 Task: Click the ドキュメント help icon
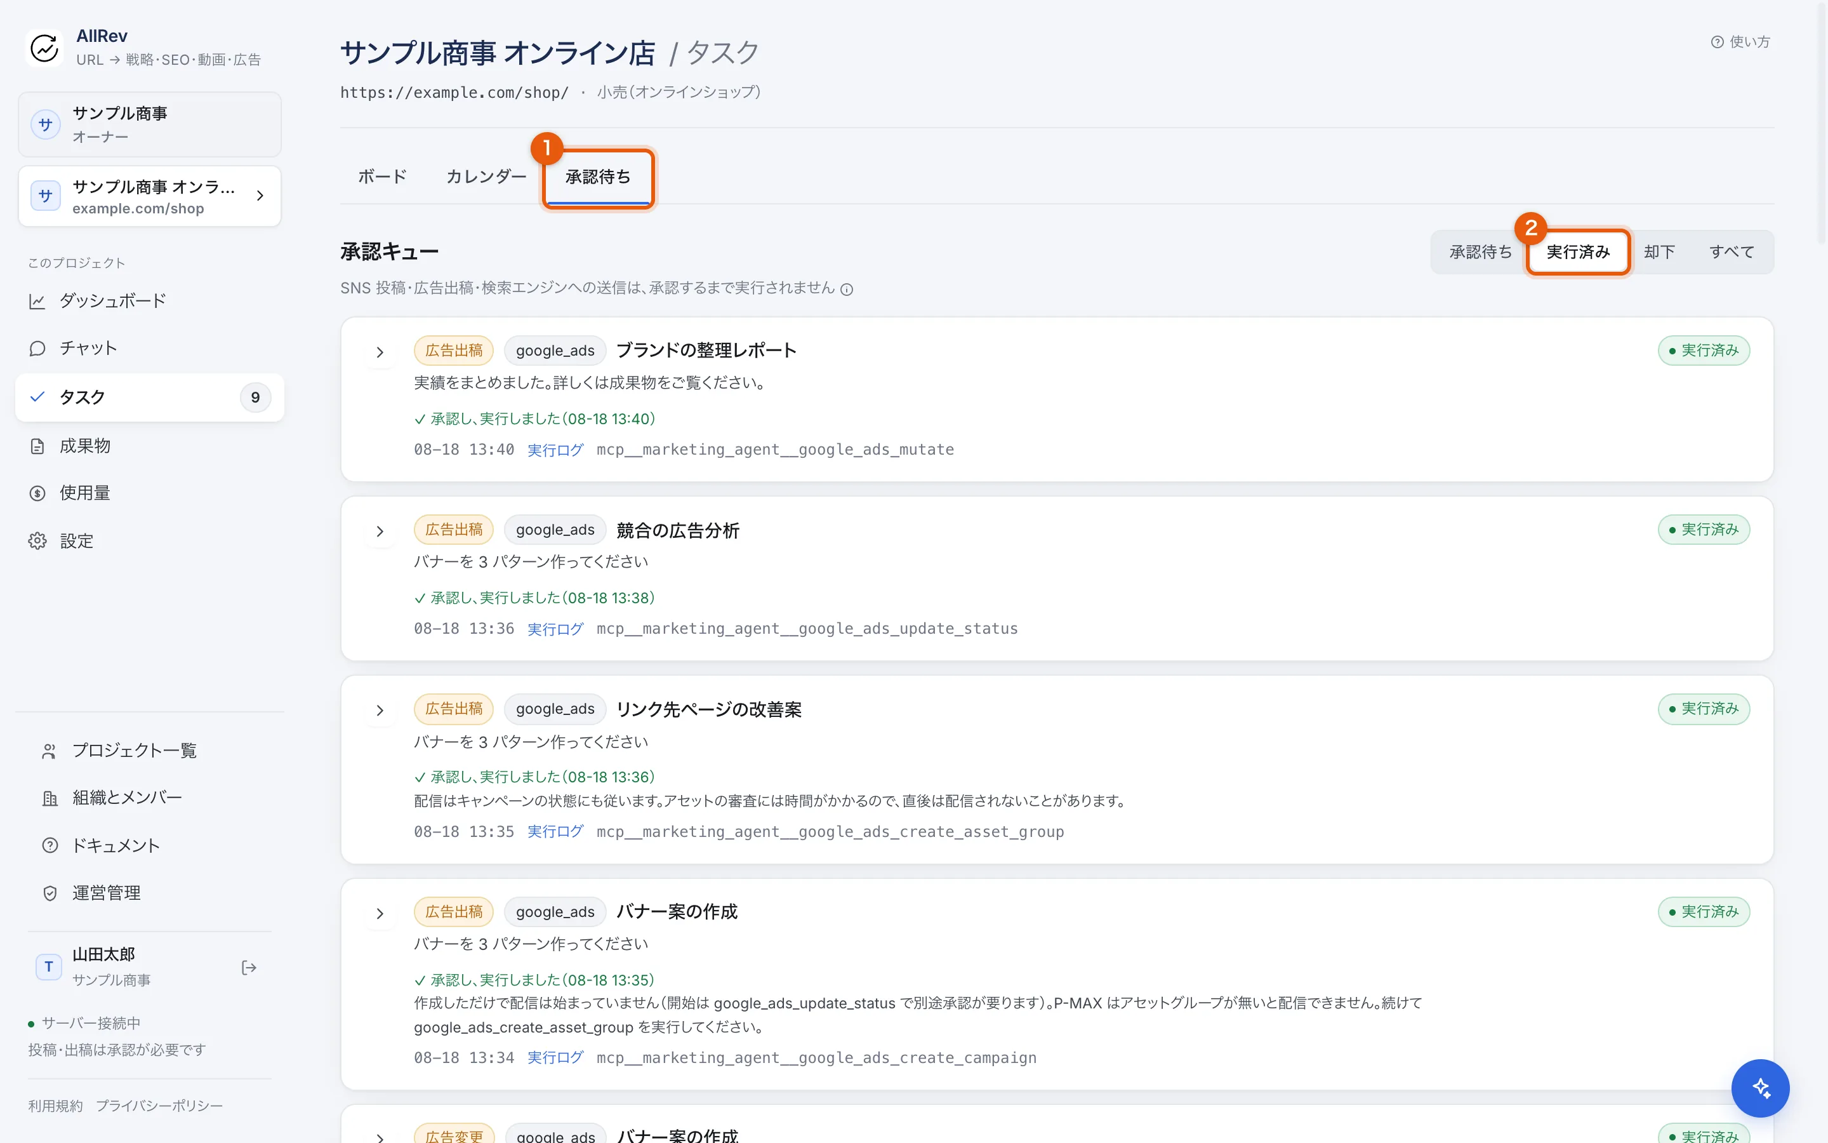click(x=50, y=845)
